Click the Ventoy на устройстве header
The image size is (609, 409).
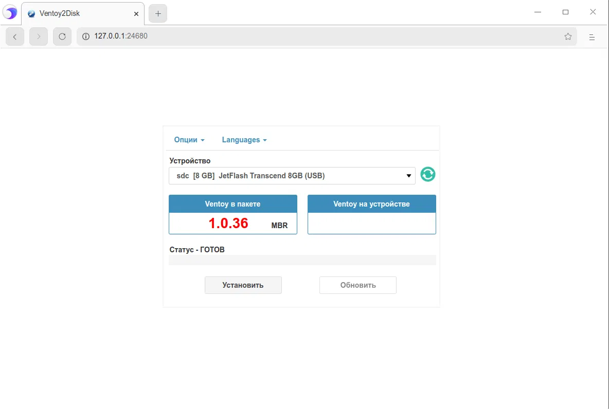click(x=372, y=203)
